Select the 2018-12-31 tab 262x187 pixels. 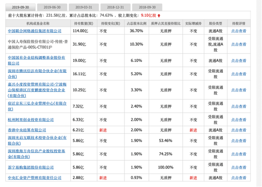coord(115,7)
